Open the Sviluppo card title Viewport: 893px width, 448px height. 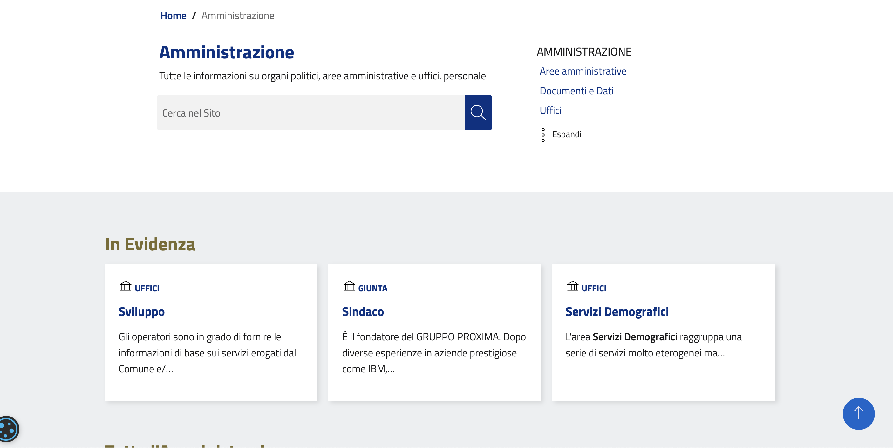tap(141, 311)
